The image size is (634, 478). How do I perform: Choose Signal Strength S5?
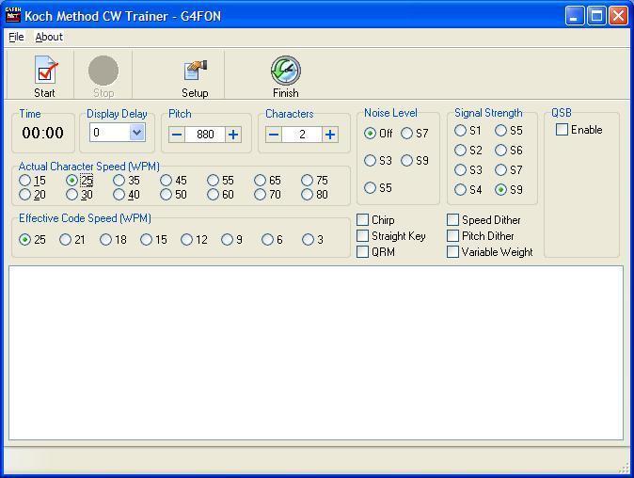coord(501,131)
